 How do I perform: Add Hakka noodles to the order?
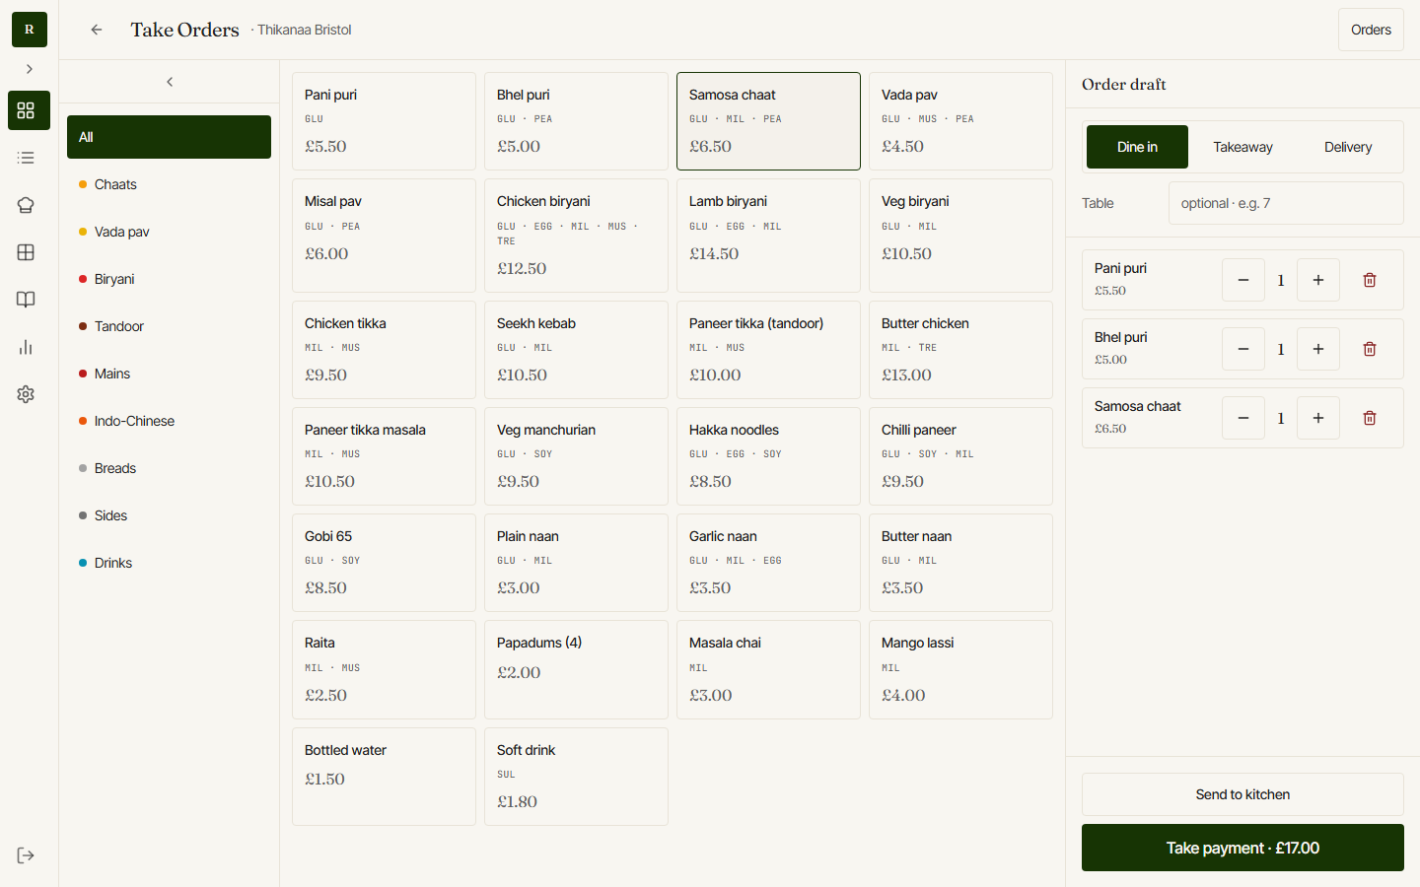pos(768,456)
